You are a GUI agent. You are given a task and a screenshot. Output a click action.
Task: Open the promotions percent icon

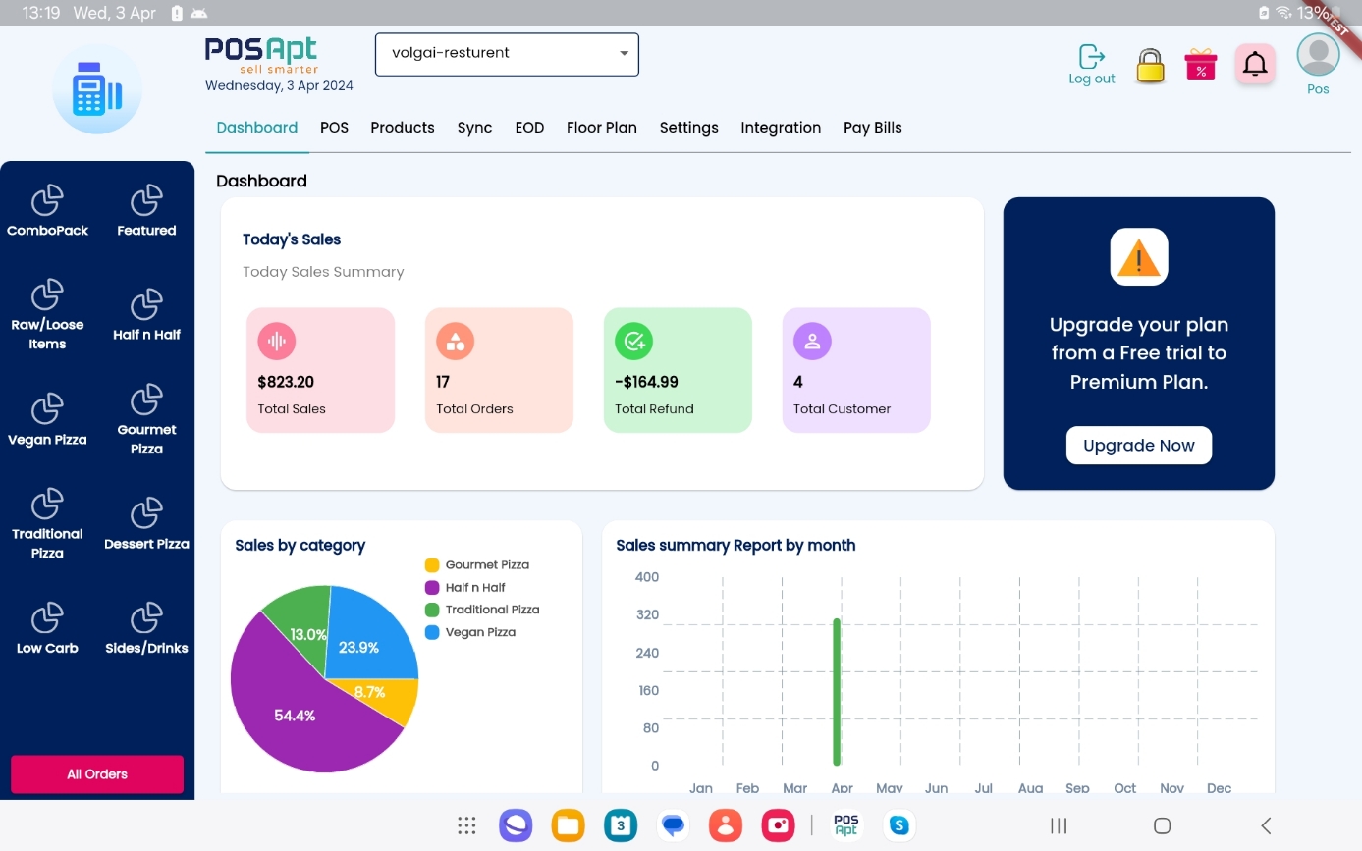coord(1200,62)
